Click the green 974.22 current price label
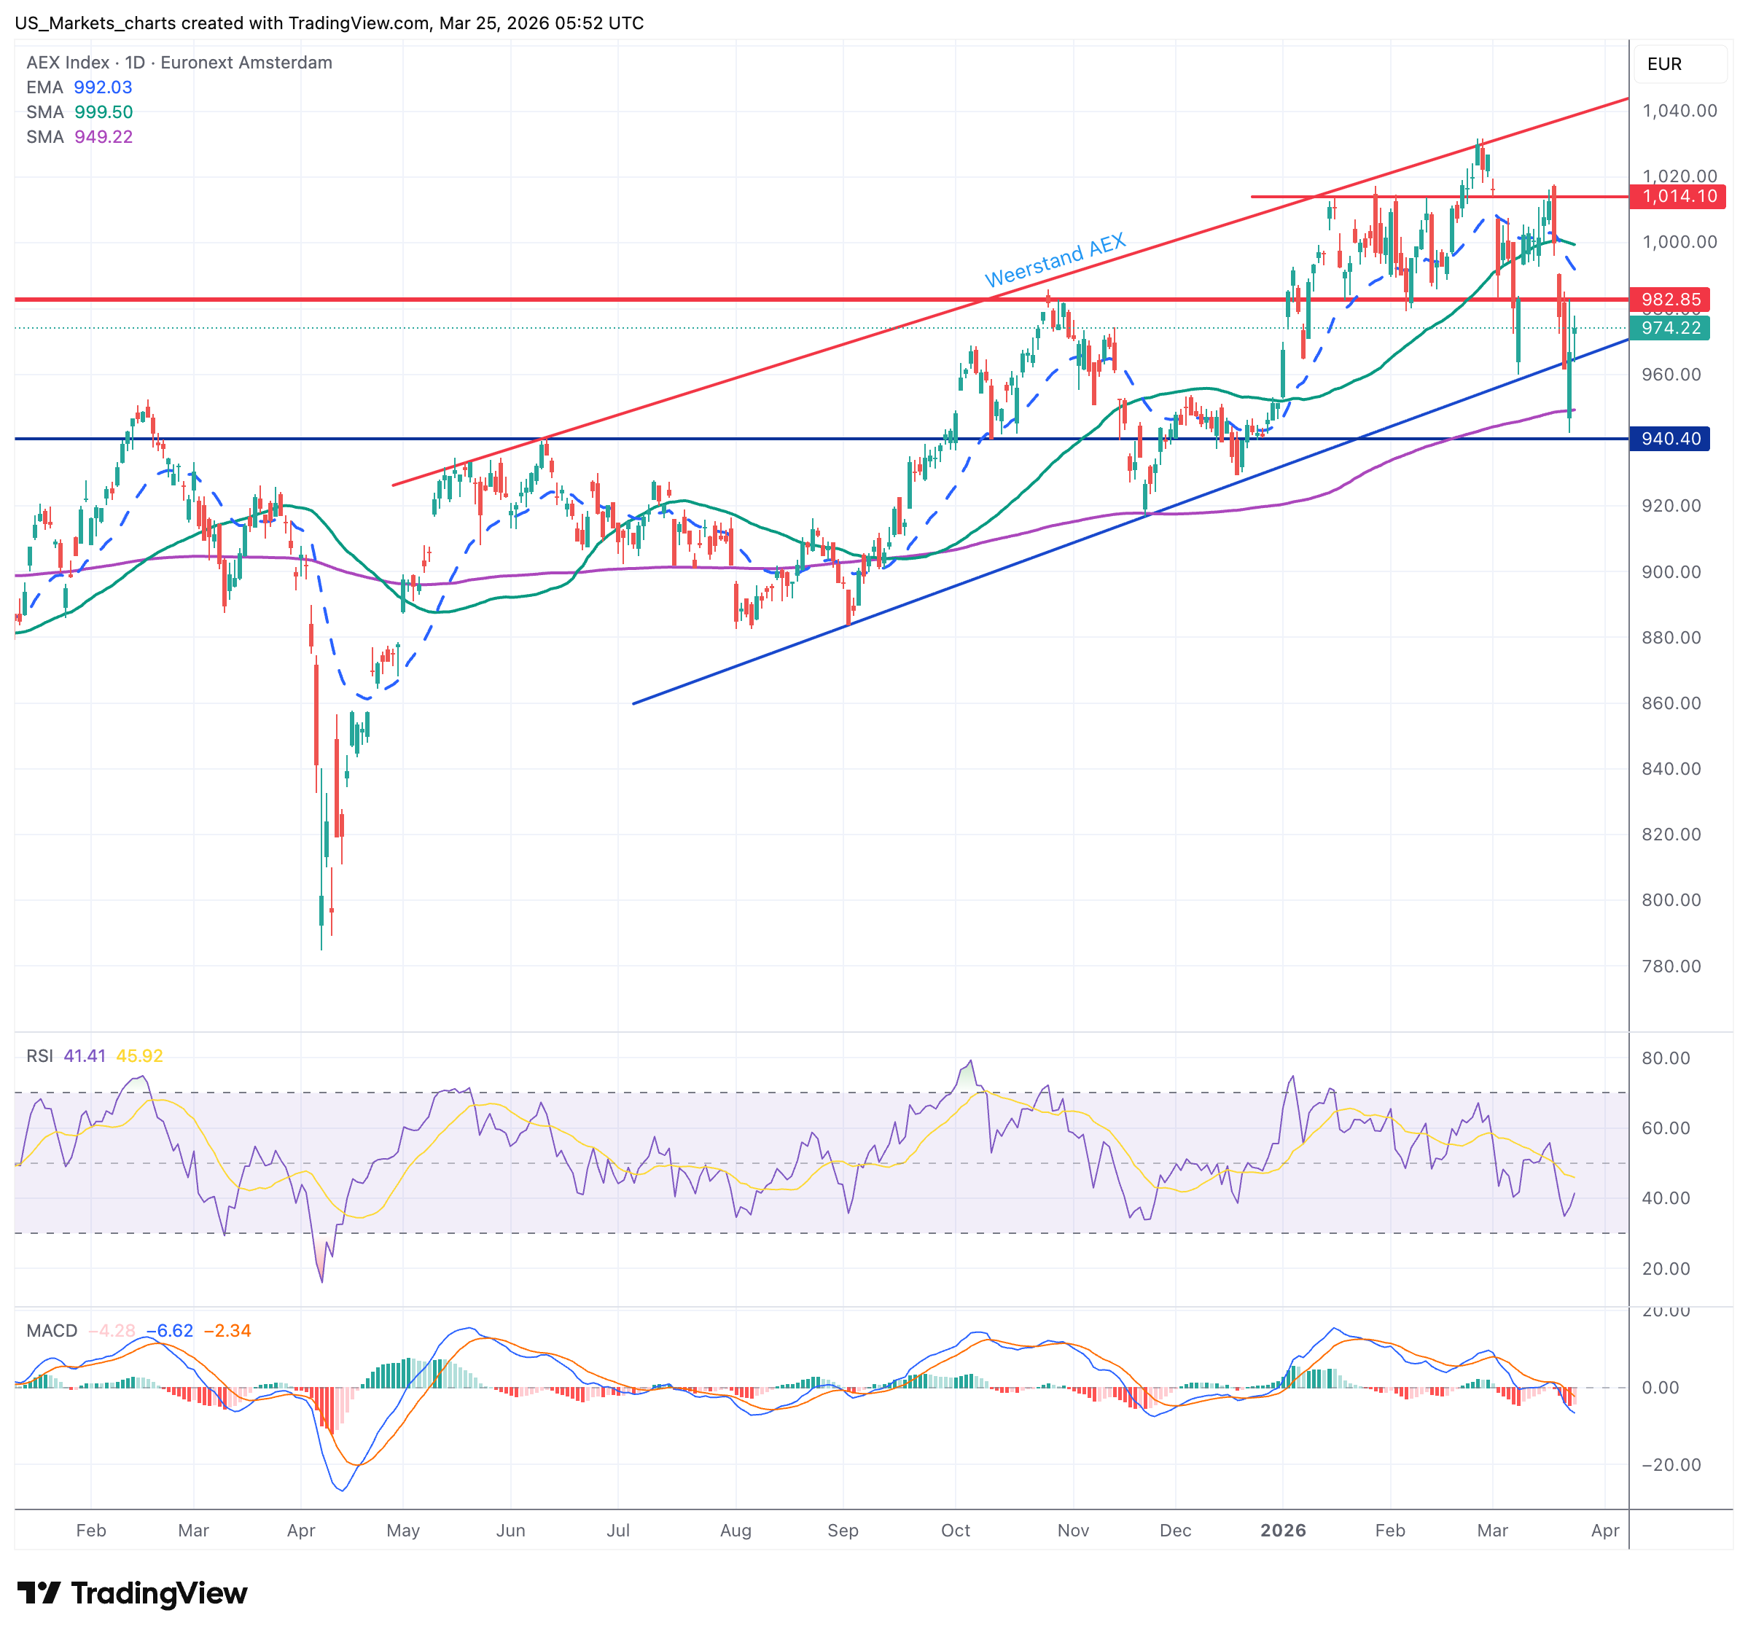Image resolution: width=1748 pixels, height=1637 pixels. (1670, 328)
